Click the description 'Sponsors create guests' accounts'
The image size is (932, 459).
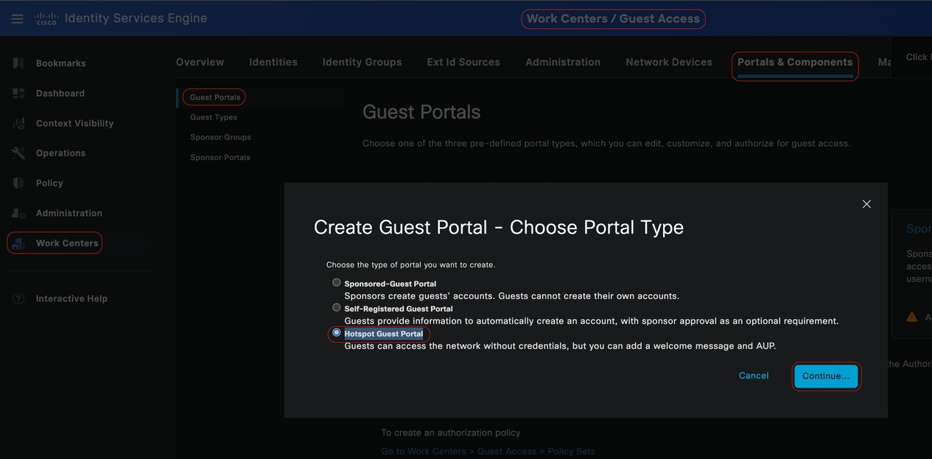[x=512, y=296]
